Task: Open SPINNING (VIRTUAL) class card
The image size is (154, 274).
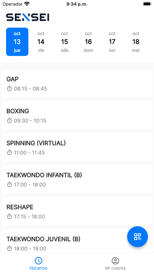Action: pos(77,147)
